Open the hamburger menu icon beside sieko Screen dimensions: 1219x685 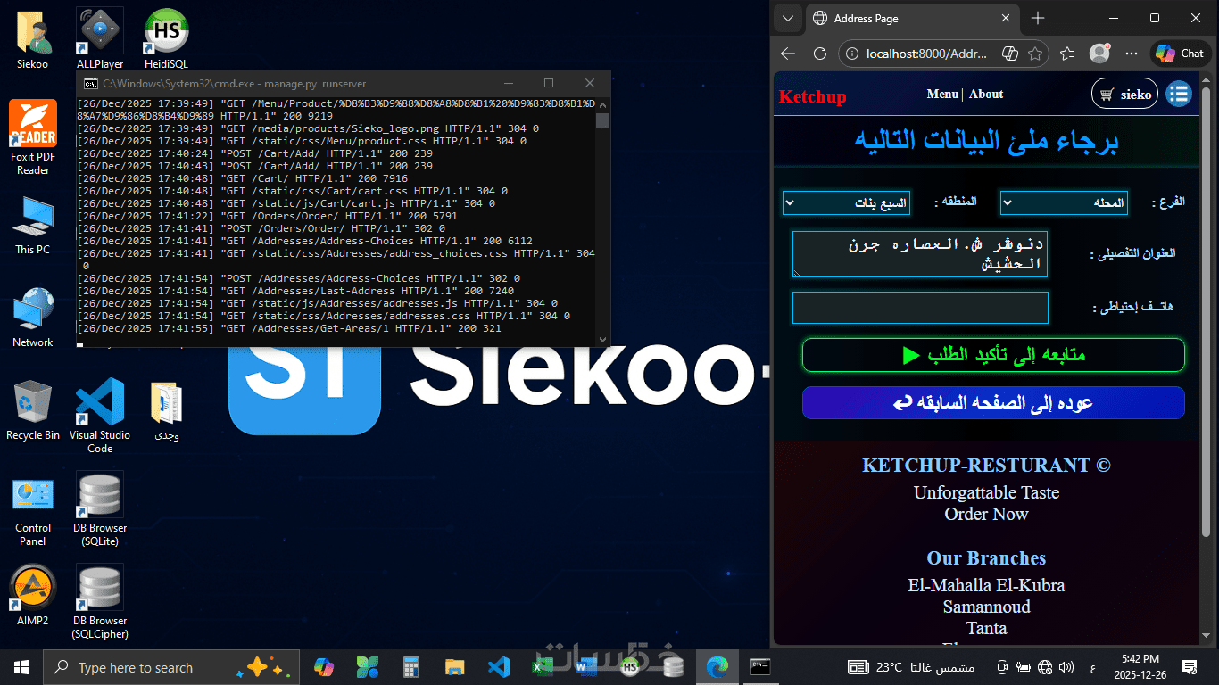click(1179, 94)
